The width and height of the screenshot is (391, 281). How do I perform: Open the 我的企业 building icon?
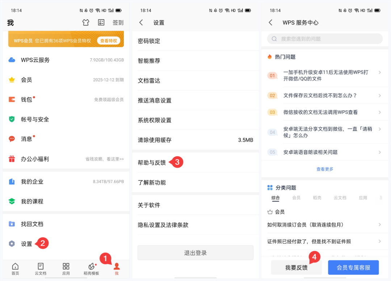point(12,181)
